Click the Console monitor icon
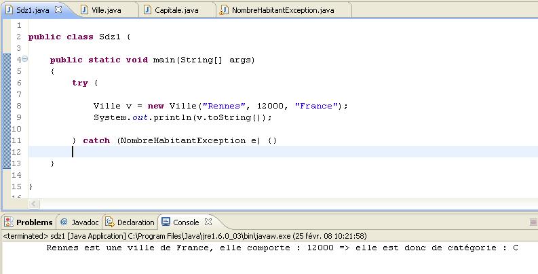538x274 pixels. coord(166,222)
